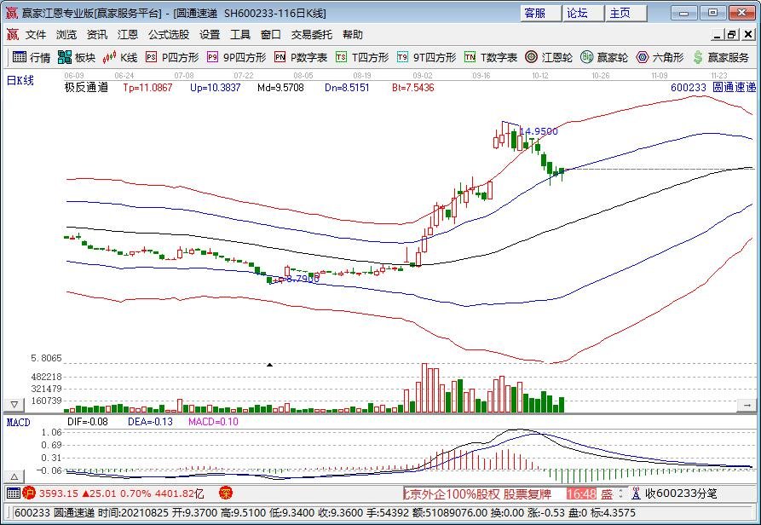Open the 江恩 menu
This screenshot has width=761, height=525.
point(128,34)
